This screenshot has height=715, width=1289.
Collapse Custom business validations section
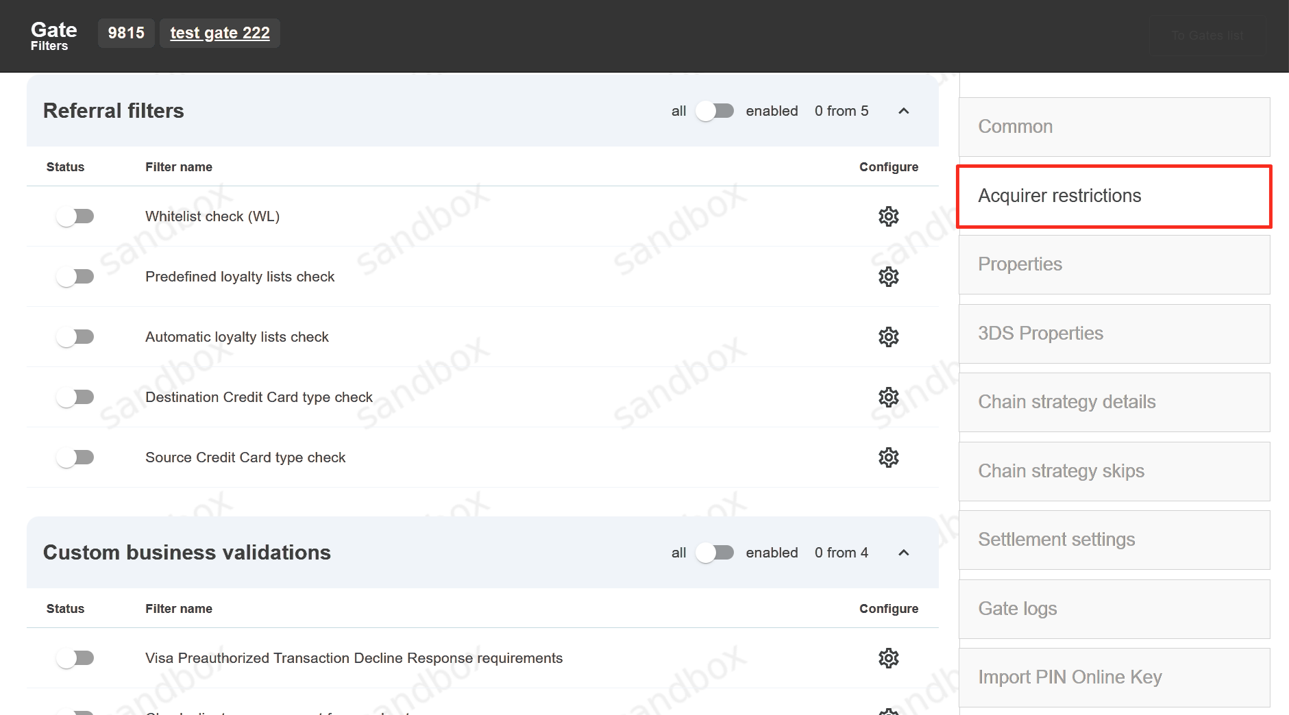[903, 553]
